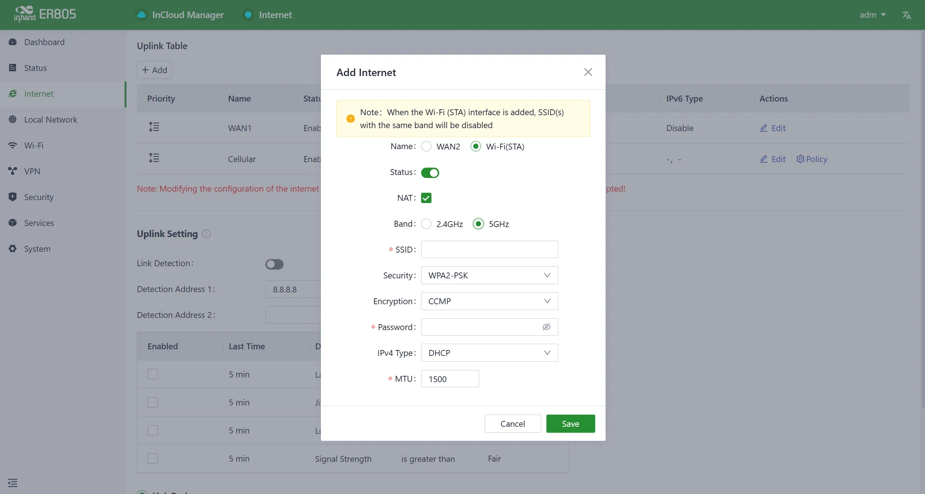925x494 pixels.
Task: Click Policy for the Cellular row
Action: [812, 159]
